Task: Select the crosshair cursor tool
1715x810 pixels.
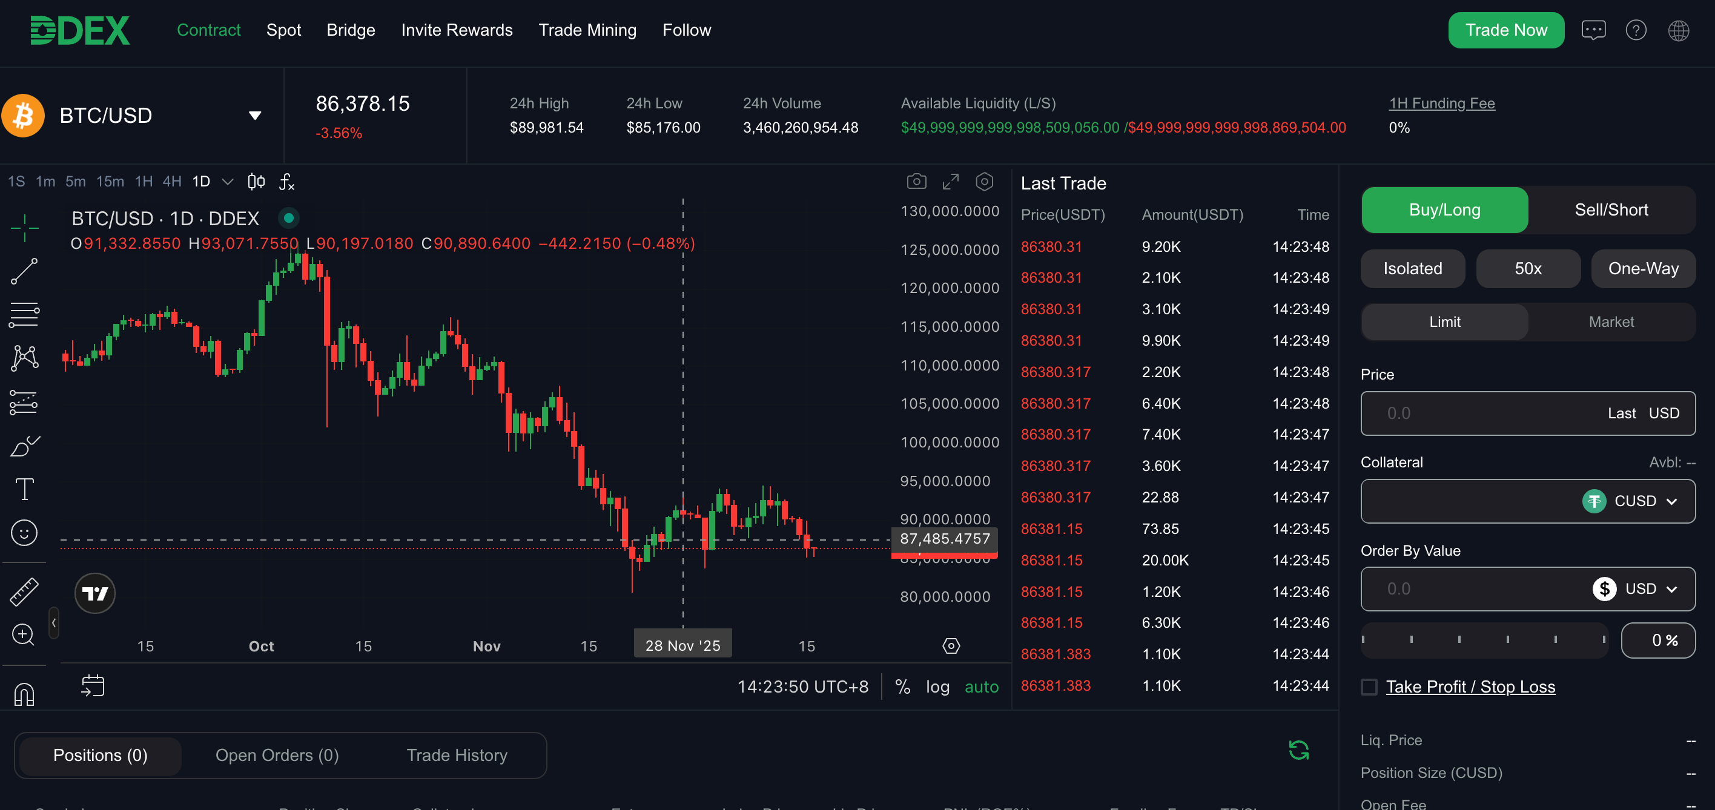Action: click(x=25, y=228)
